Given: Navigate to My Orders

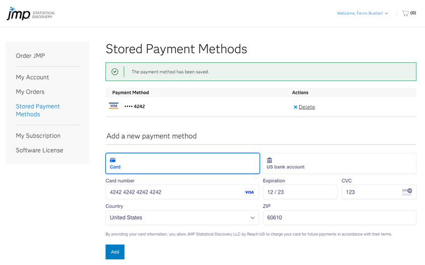Looking at the screenshot, I should [x=30, y=92].
